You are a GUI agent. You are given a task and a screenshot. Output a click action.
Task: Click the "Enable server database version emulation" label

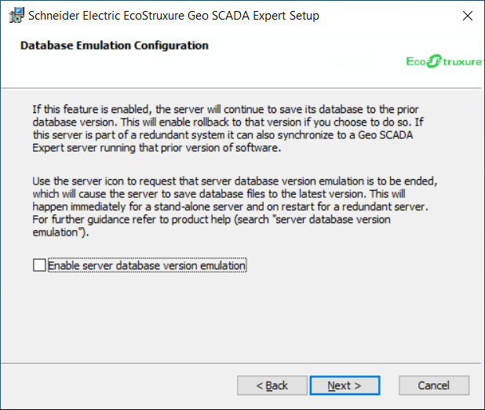[147, 265]
